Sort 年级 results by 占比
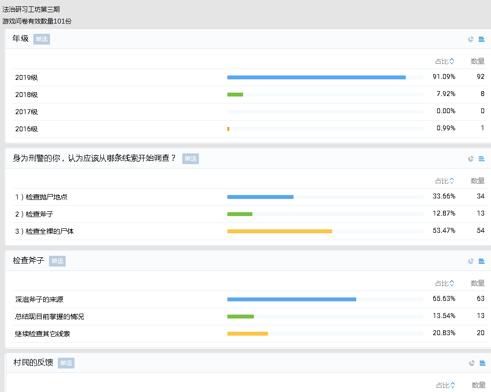The width and height of the screenshot is (491, 392). coord(444,61)
